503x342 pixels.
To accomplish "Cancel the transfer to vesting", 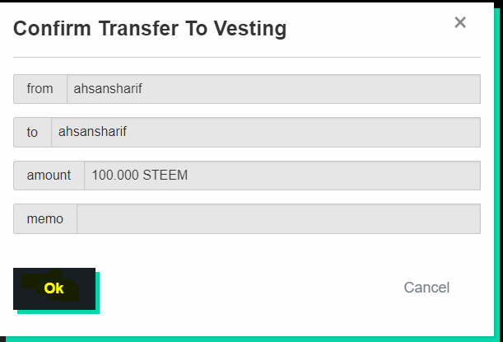I will click(x=426, y=288).
